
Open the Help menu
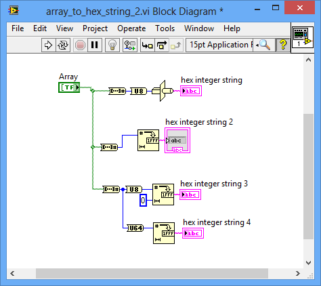[232, 28]
